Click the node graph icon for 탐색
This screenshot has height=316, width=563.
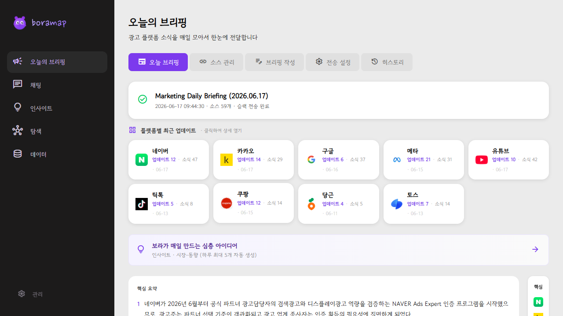pos(18,130)
